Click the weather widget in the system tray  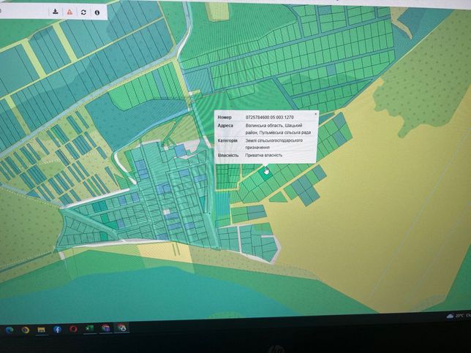(458, 316)
